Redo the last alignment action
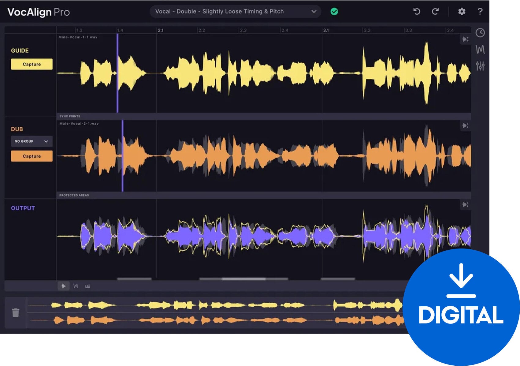The width and height of the screenshot is (520, 366). coord(436,12)
